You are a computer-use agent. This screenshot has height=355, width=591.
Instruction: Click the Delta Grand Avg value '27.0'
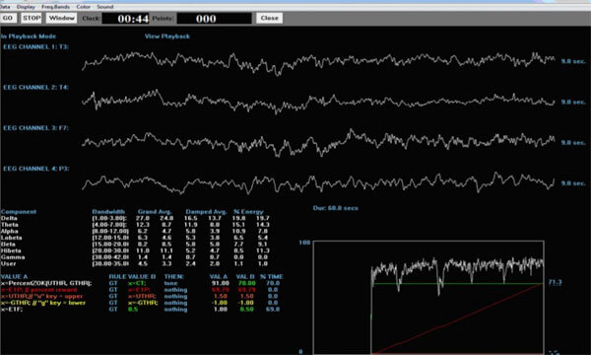(143, 218)
